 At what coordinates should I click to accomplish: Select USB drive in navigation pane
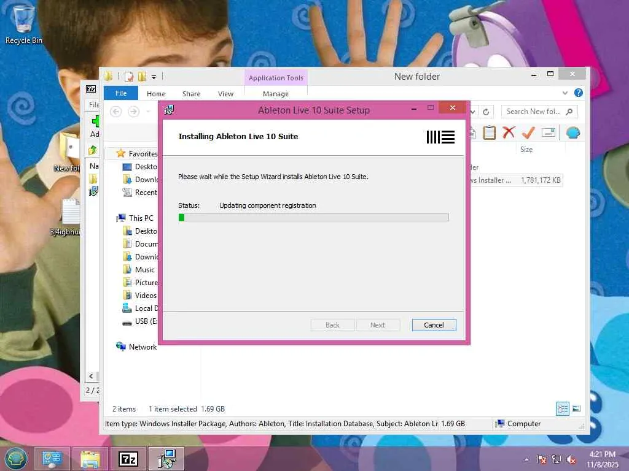click(139, 321)
